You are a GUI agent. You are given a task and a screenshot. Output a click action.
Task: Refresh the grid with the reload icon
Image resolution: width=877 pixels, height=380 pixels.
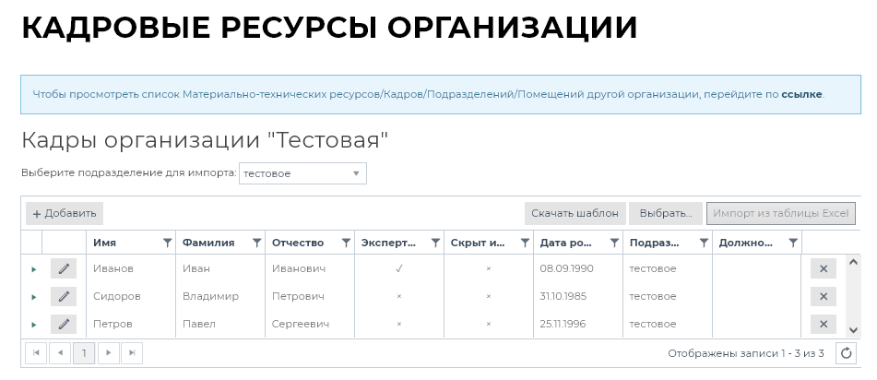pyautogui.click(x=847, y=353)
